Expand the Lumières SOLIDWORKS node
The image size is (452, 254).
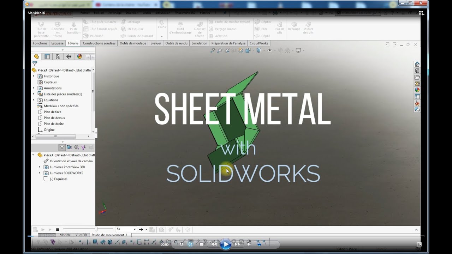pyautogui.click(x=40, y=173)
